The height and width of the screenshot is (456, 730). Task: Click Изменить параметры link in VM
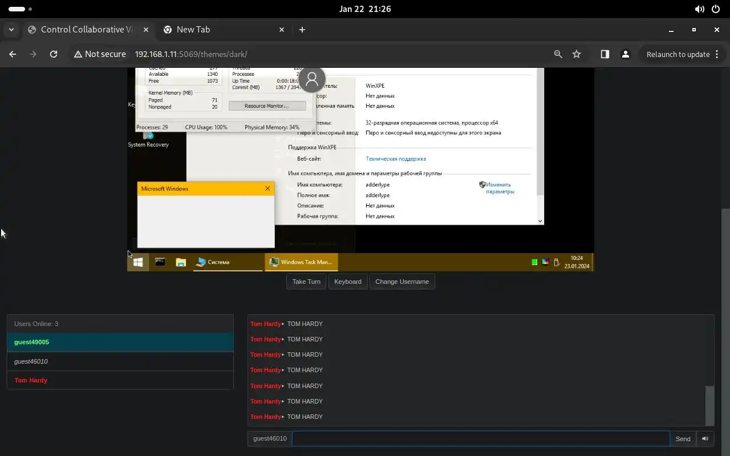coord(500,188)
